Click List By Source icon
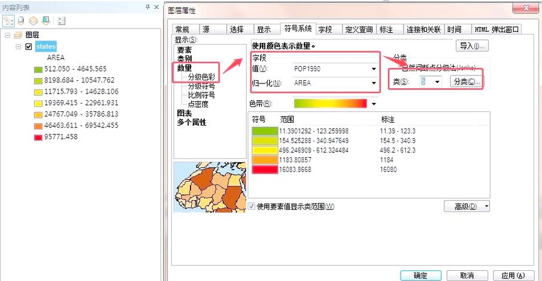The image size is (542, 281). (21, 21)
